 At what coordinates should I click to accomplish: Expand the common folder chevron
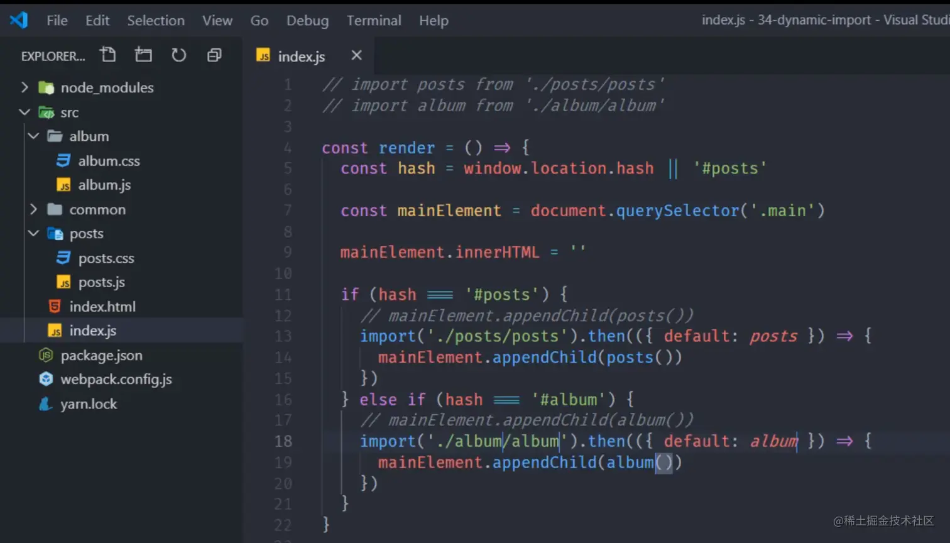tap(33, 209)
